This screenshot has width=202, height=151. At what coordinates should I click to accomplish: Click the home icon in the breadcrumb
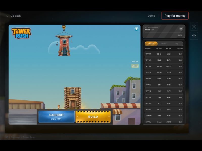(7, 137)
